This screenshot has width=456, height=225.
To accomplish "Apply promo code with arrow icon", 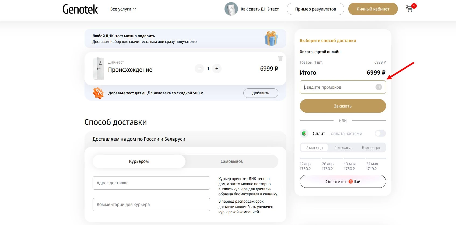I will coord(378,87).
